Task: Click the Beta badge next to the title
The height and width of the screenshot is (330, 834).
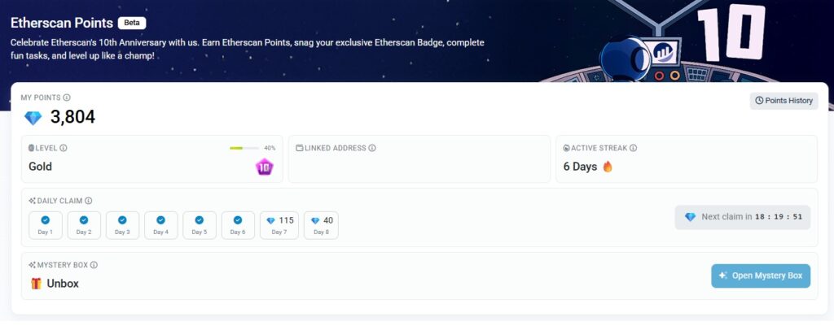Action: [x=132, y=24]
